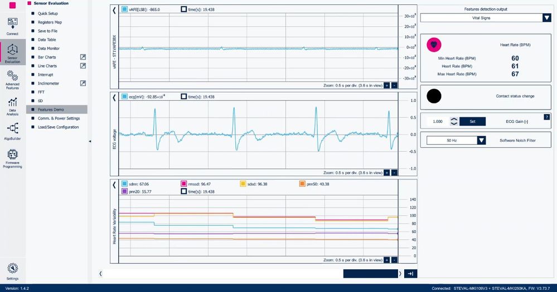The width and height of the screenshot is (557, 292).
Task: Zoom in on the ECG voltage chart
Action: 387,172
